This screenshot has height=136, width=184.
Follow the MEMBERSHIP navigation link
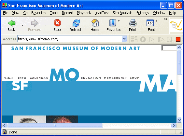(115, 78)
